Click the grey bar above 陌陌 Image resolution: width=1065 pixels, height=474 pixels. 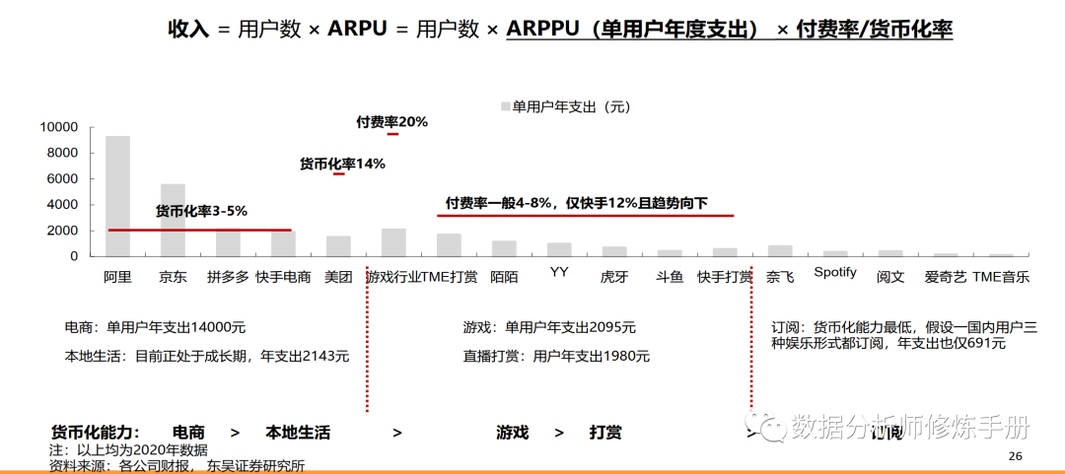504,248
